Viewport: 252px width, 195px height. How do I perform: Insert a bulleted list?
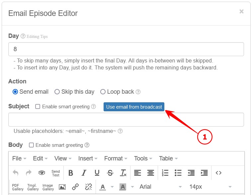coord(178,173)
